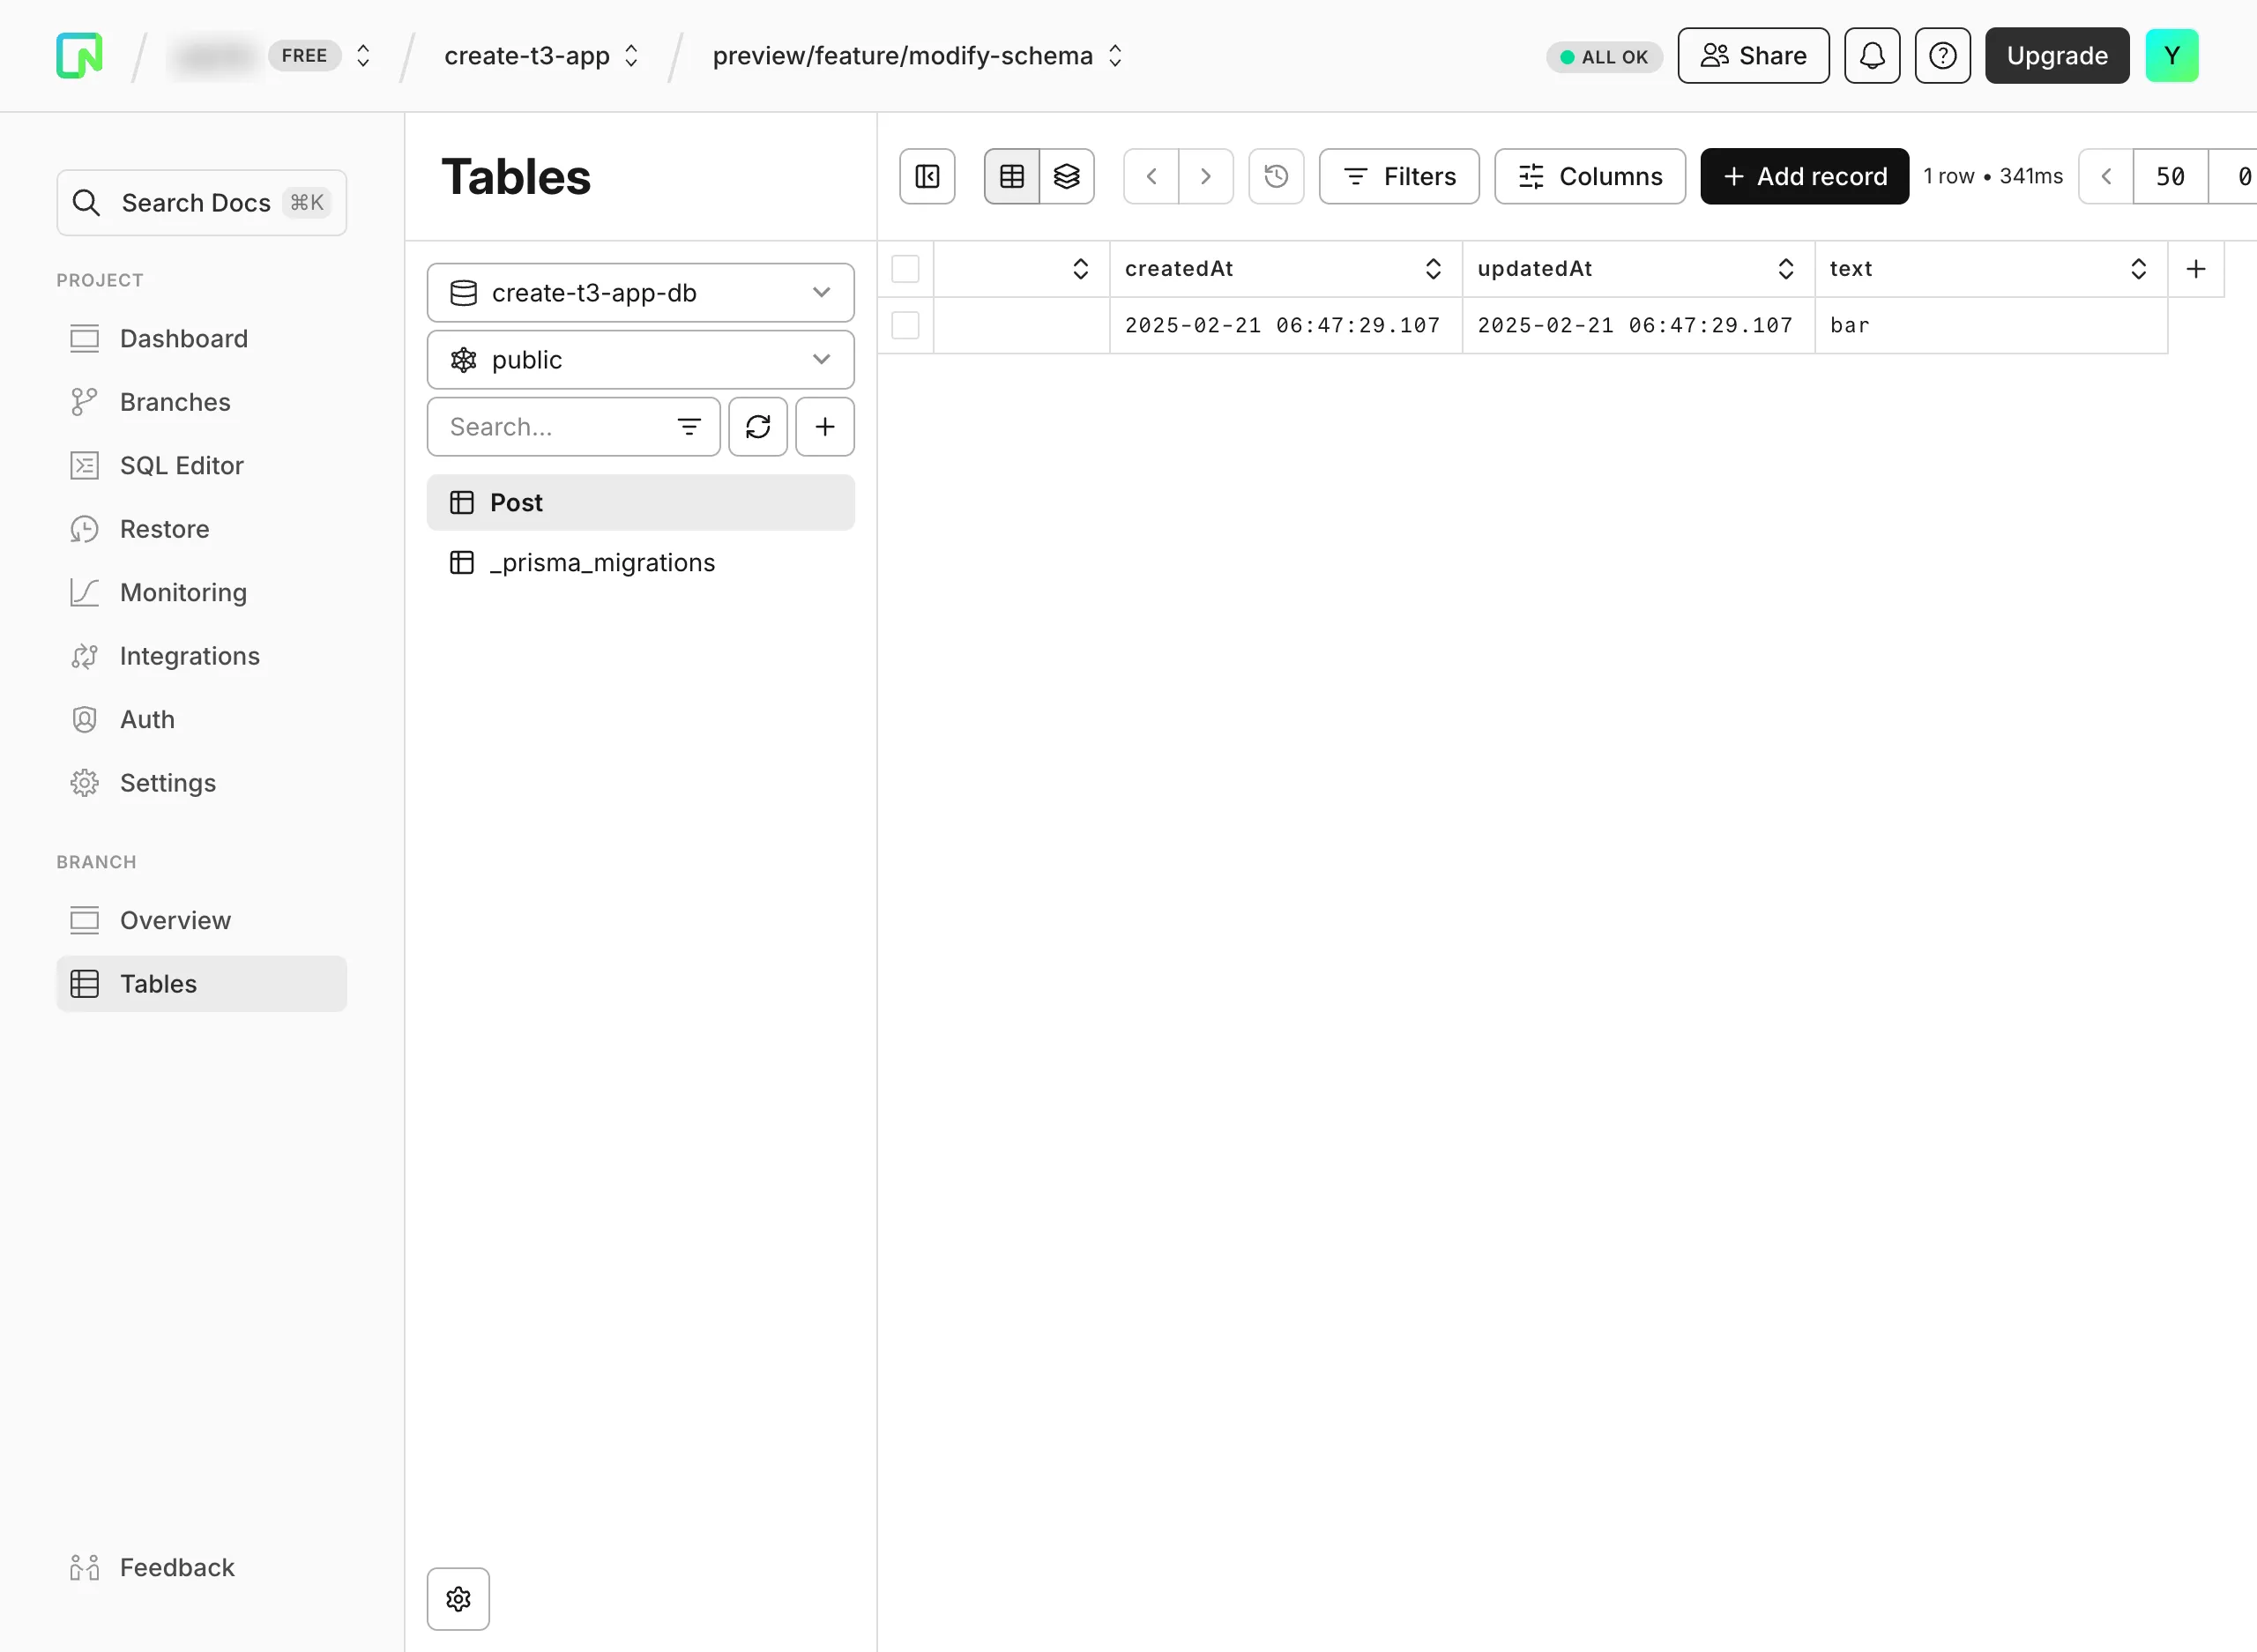2257x1652 pixels.
Task: Go back with left arrow in toolbar
Action: click(x=1151, y=176)
